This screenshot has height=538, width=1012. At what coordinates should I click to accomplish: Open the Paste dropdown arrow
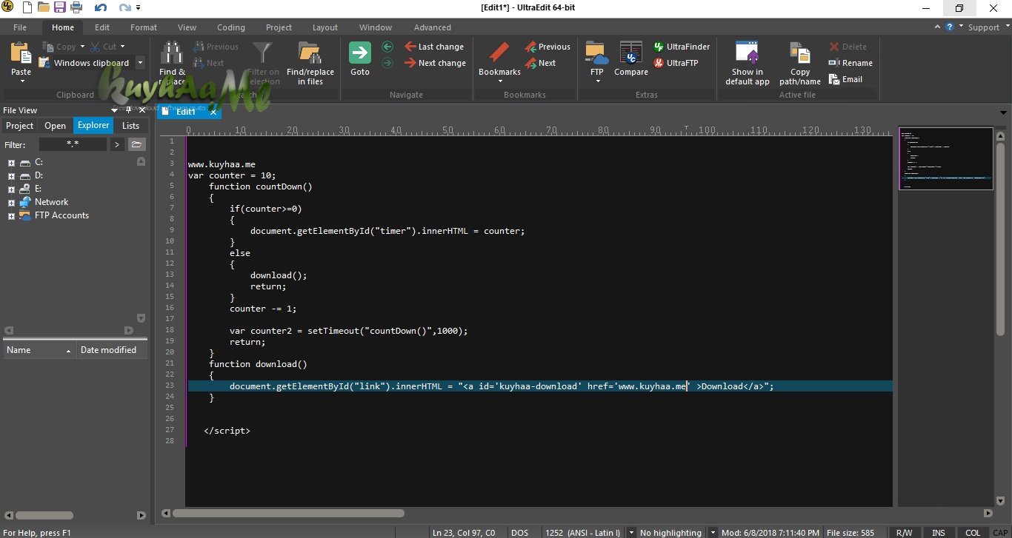pos(21,81)
